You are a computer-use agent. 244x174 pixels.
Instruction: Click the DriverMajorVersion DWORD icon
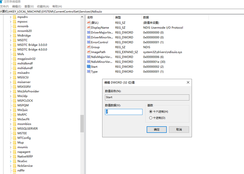(88, 32)
